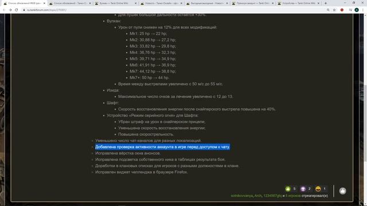Click line 'Mk1: 25 hp → 22 hp'
The width and height of the screenshot is (367, 206).
(148, 34)
